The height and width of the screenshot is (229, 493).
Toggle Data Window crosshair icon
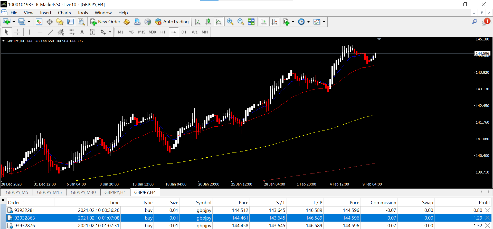(x=49, y=22)
